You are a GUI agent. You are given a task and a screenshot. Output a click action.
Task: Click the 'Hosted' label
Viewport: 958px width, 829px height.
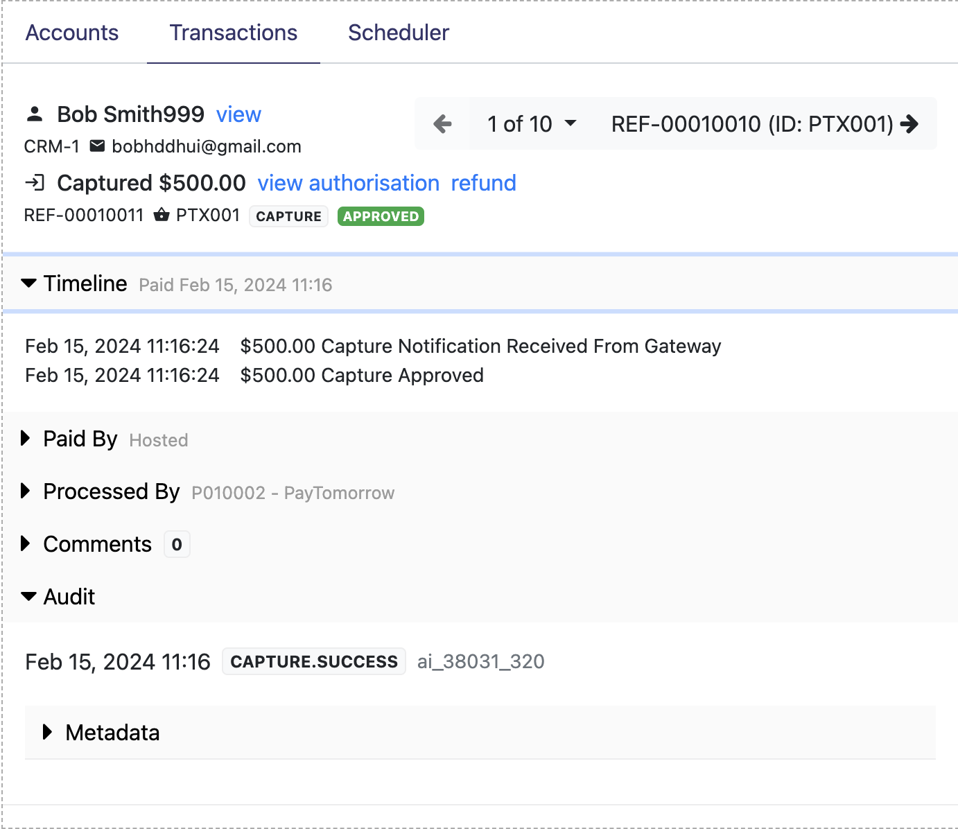[x=159, y=440]
